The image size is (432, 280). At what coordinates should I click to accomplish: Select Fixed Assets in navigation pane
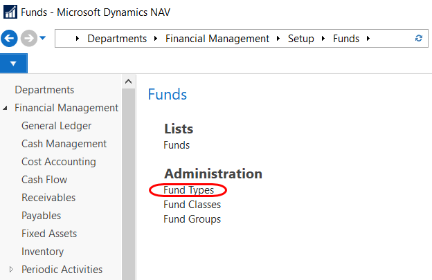click(49, 234)
